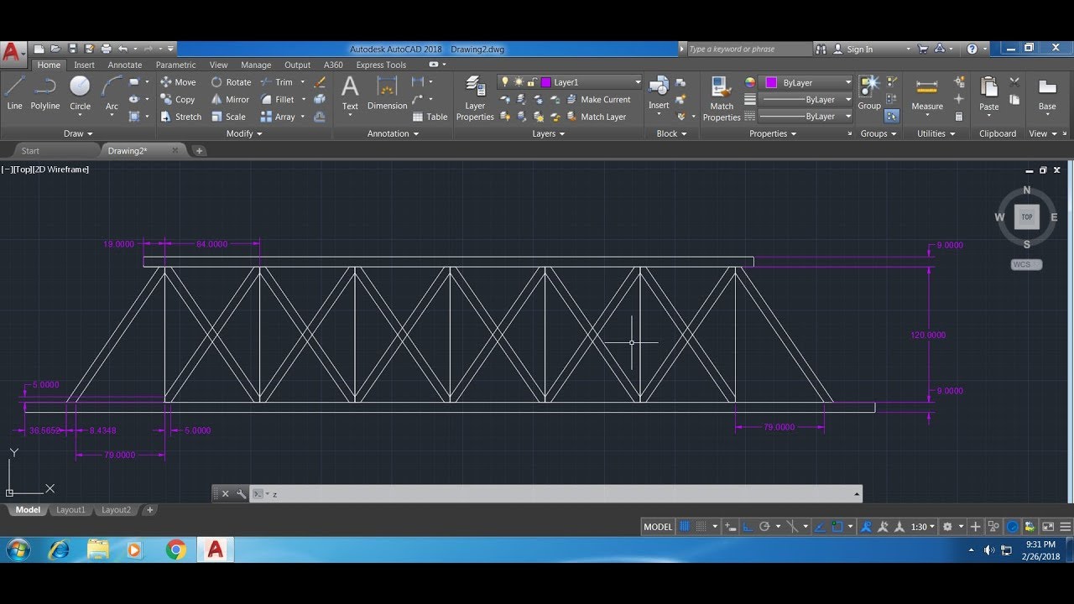Select the Dimension tool
The height and width of the screenshot is (604, 1074).
click(387, 93)
